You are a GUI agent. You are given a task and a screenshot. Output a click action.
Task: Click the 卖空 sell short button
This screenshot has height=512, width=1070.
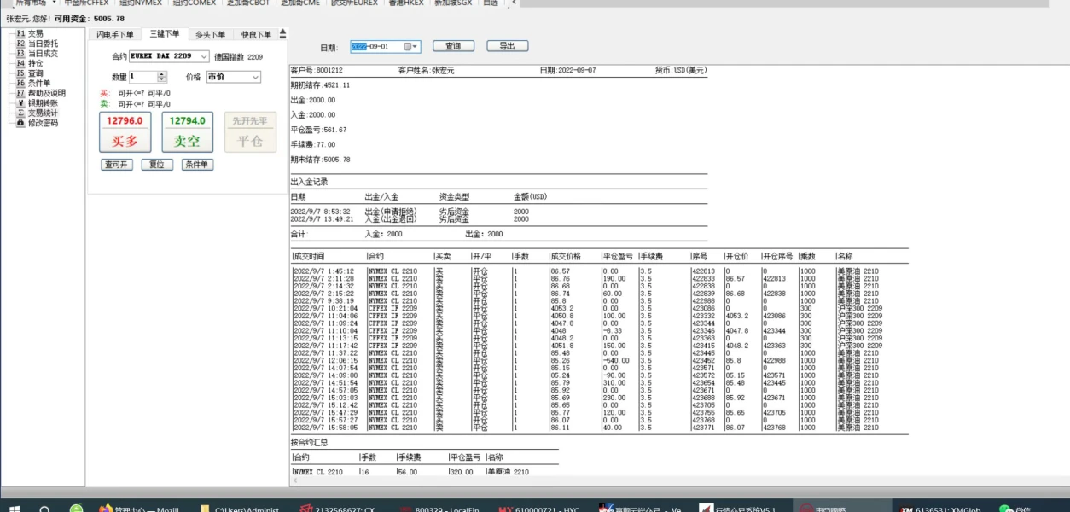[x=187, y=132]
